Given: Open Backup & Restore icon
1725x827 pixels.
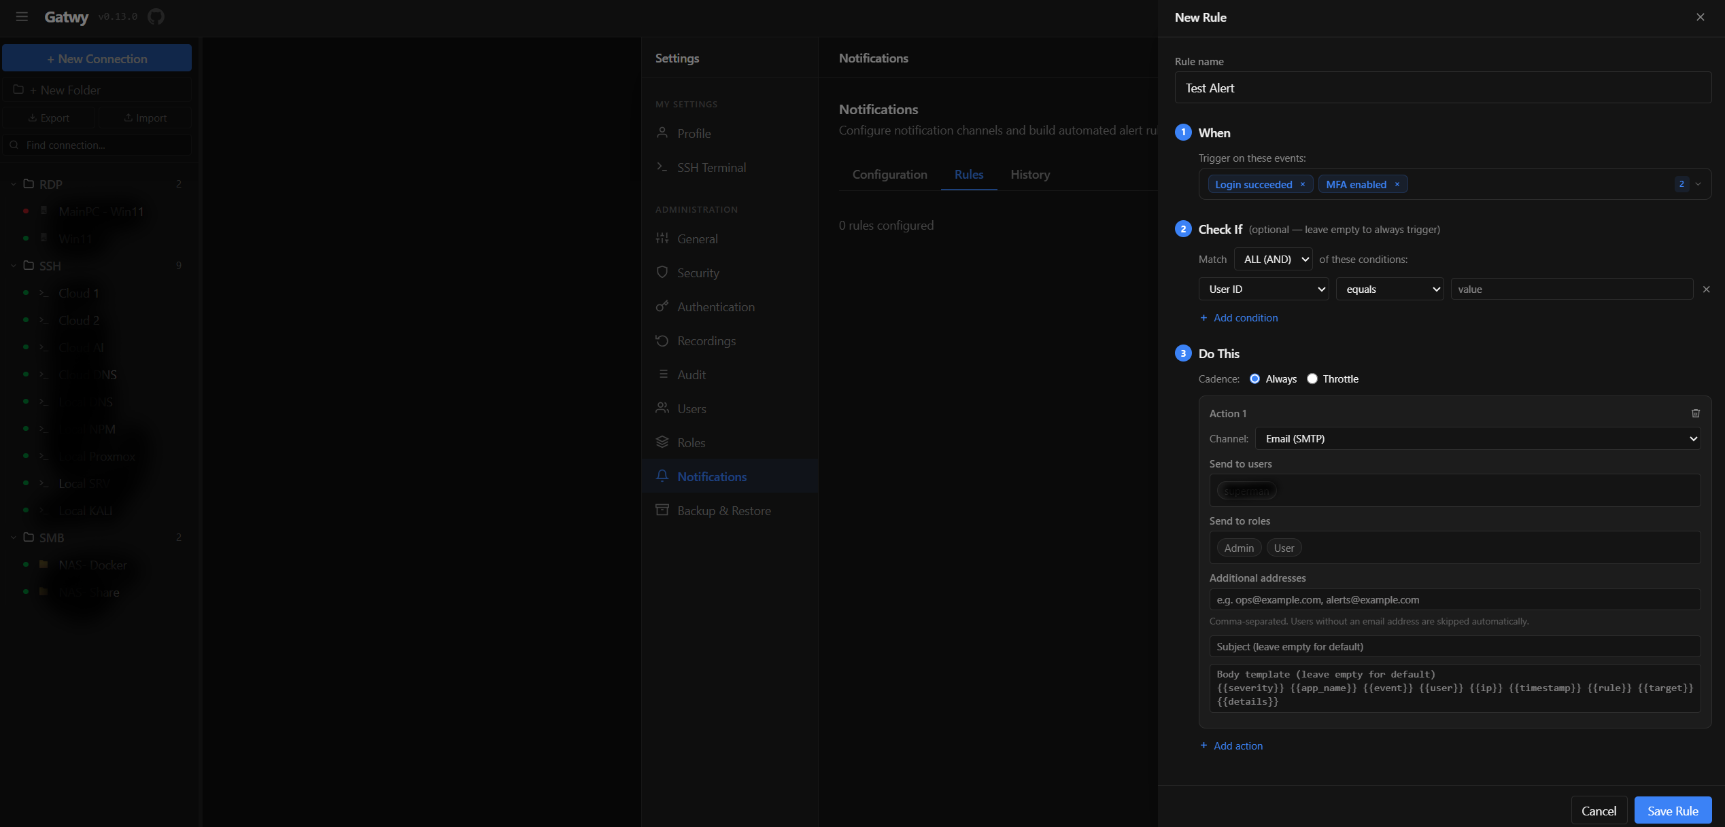Looking at the screenshot, I should (662, 510).
